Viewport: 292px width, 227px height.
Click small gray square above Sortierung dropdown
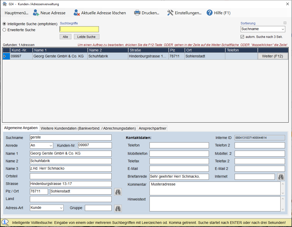click(285, 23)
